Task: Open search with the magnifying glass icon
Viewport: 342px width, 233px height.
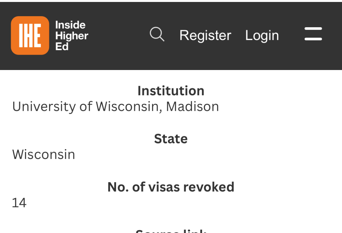Action: pos(157,35)
